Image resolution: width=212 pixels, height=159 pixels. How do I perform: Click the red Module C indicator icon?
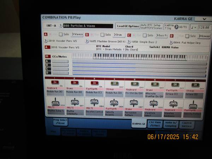point(129,35)
